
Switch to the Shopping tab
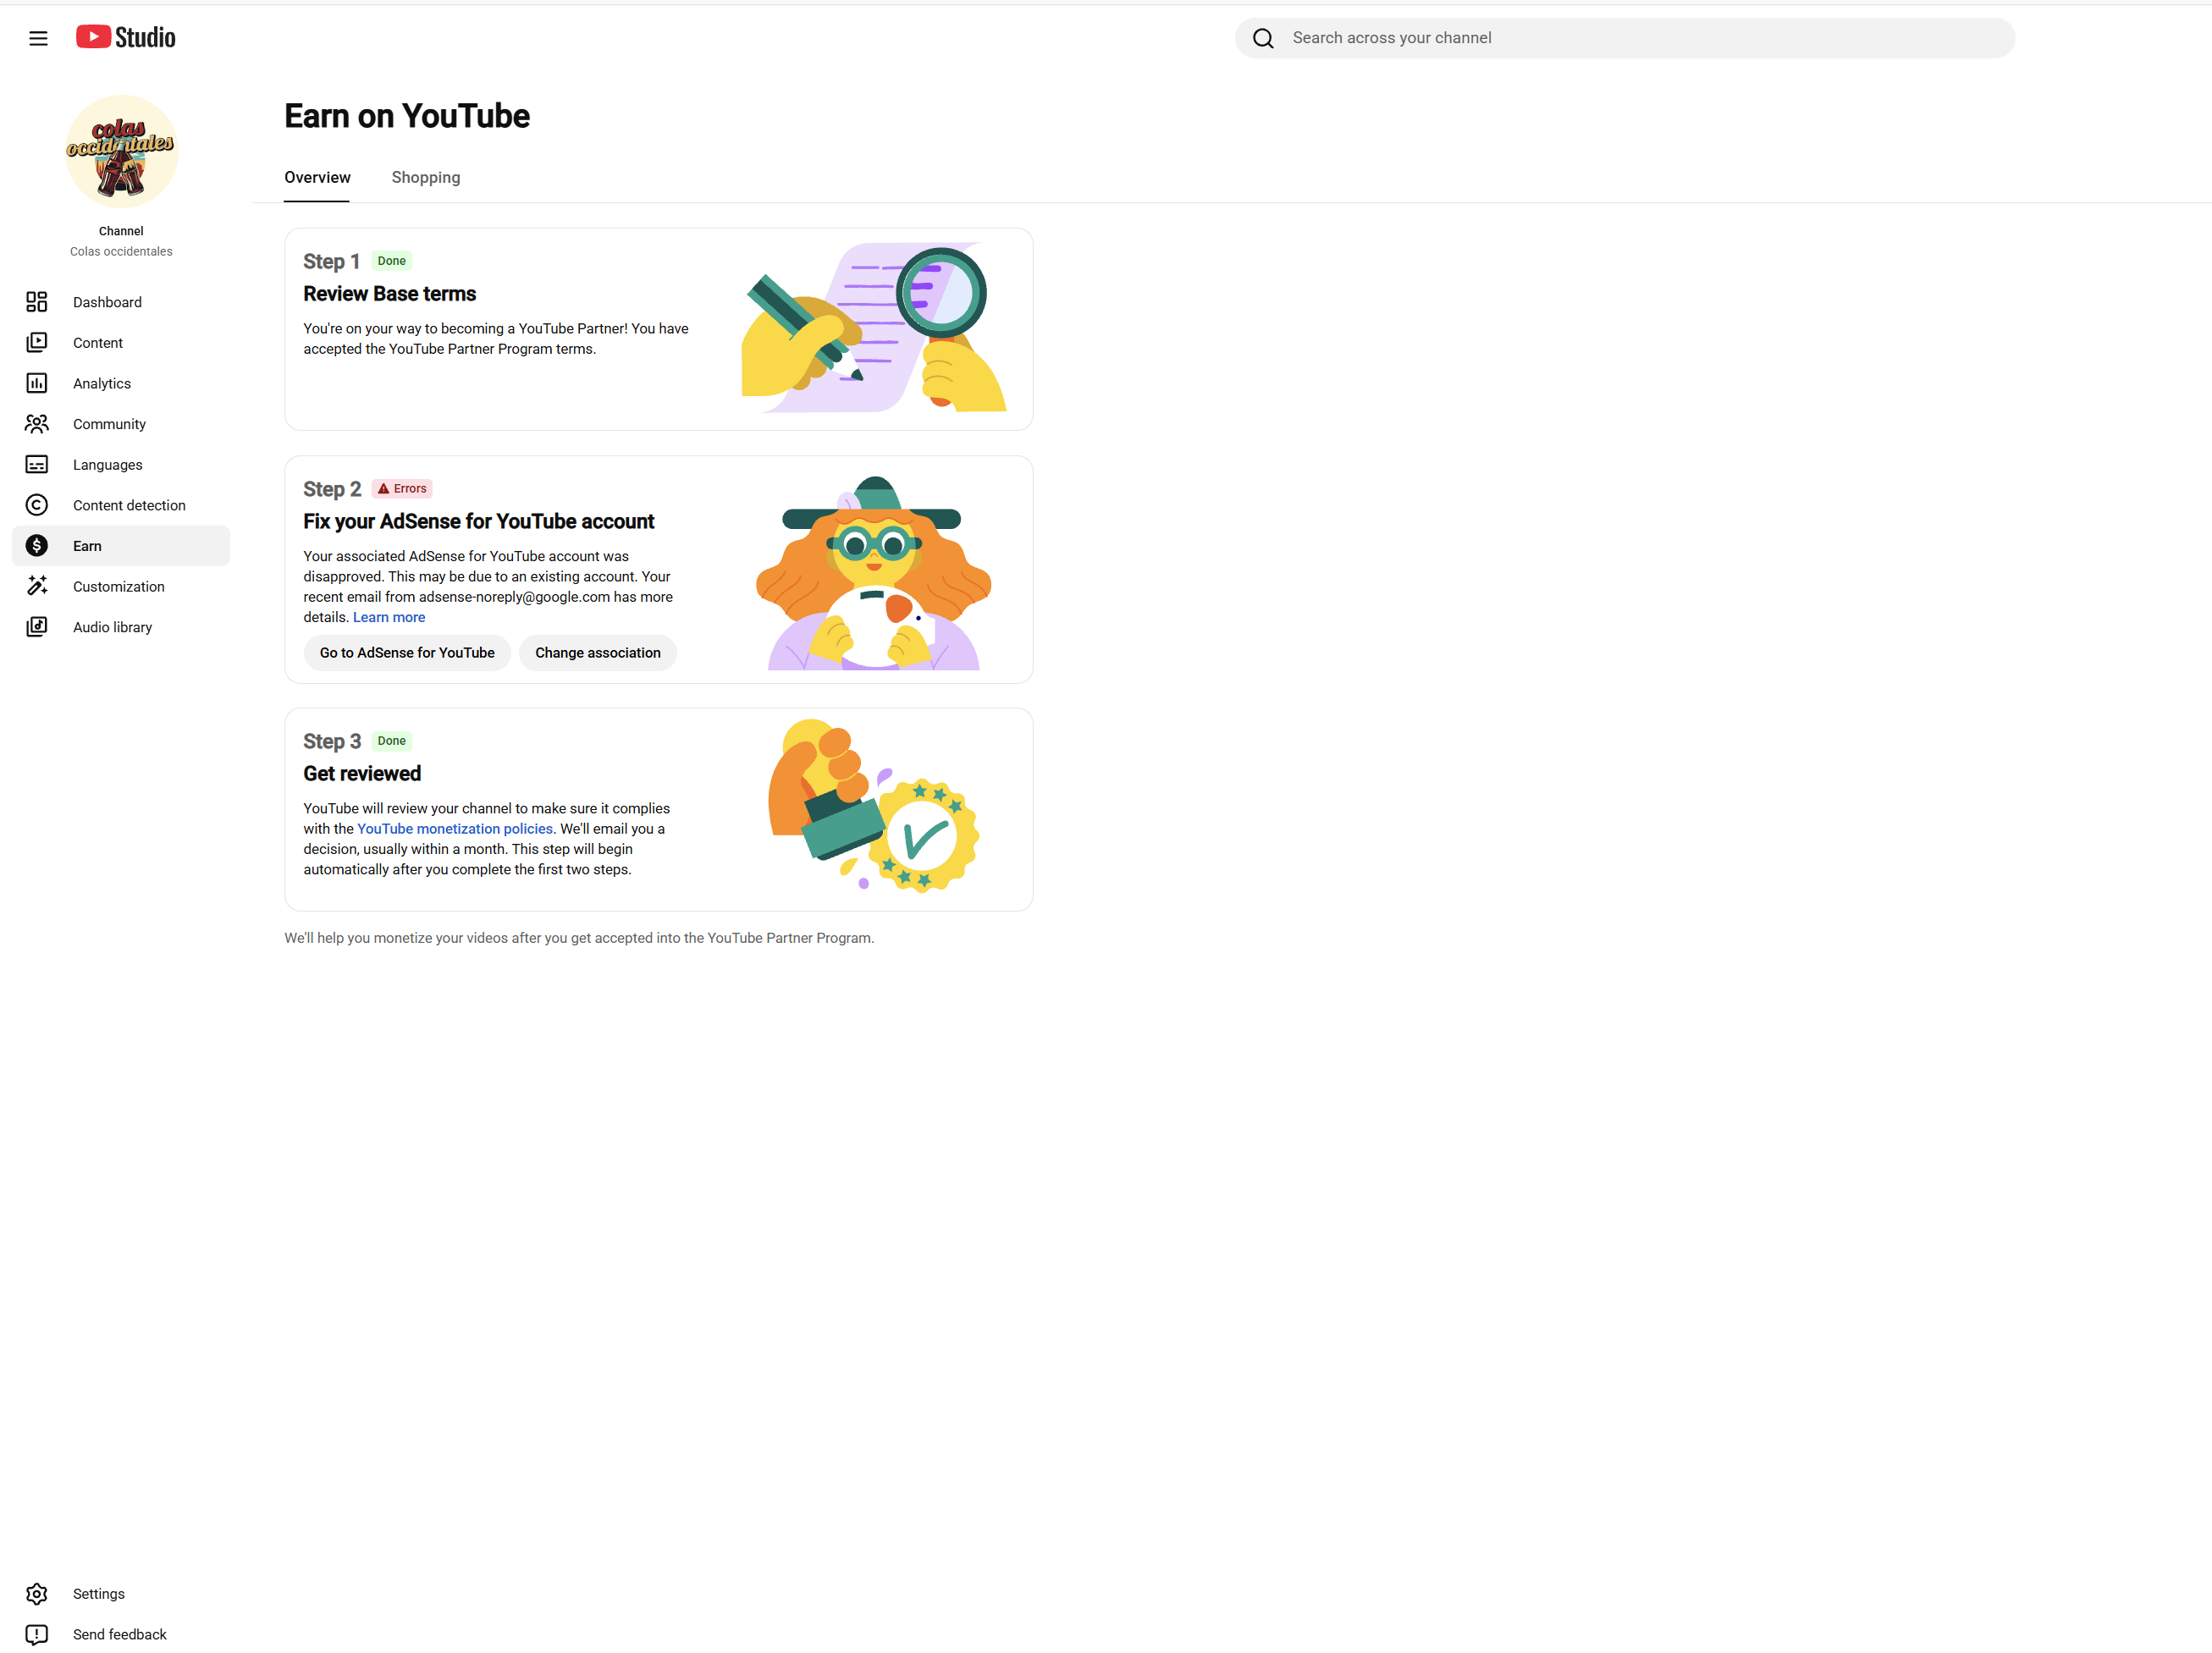[x=426, y=177]
